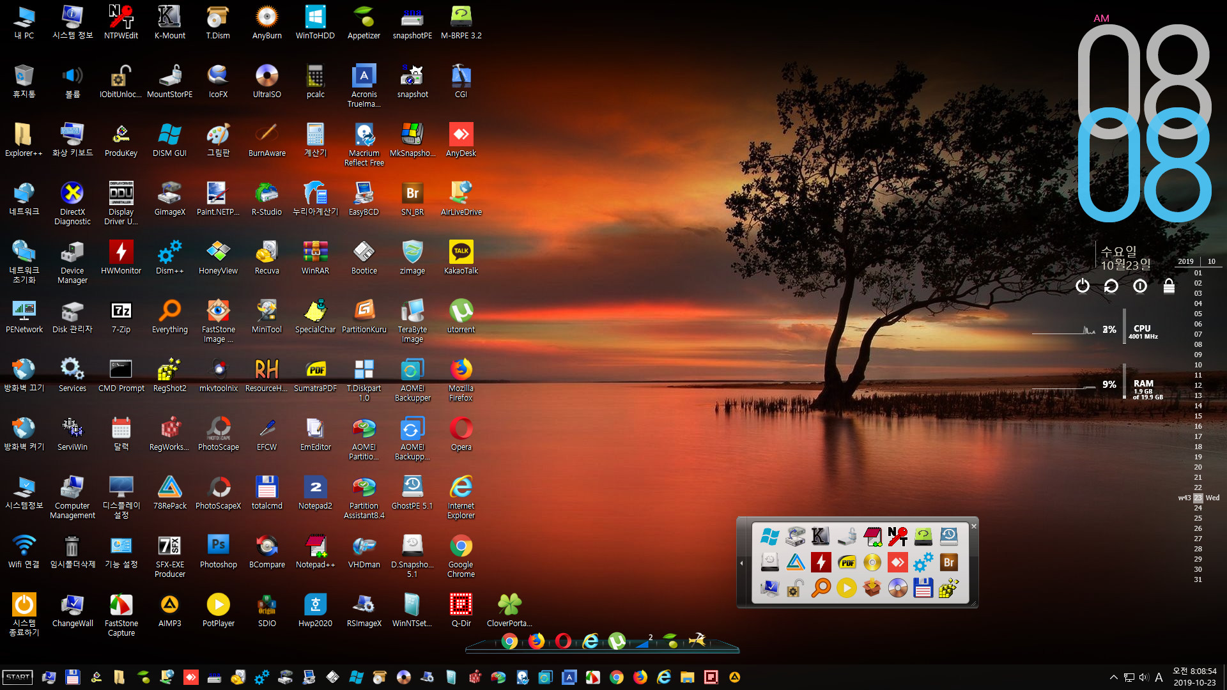This screenshot has width=1227, height=690.
Task: Click Chrome icon in the bottom dock
Action: tap(509, 641)
